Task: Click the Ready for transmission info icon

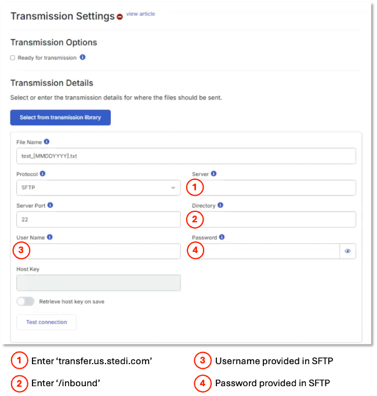Action: pos(82,57)
